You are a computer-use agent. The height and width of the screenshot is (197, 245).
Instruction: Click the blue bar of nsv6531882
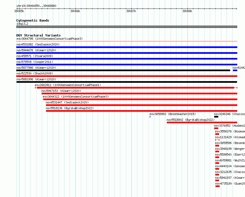coord(127,47)
